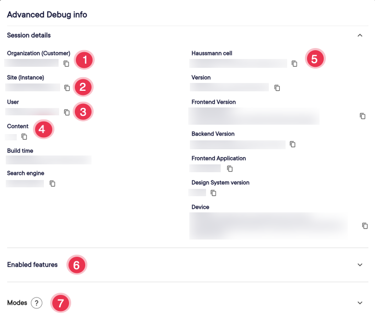This screenshot has height=323, width=375.
Task: Copy the Search engine value
Action: (x=52, y=184)
